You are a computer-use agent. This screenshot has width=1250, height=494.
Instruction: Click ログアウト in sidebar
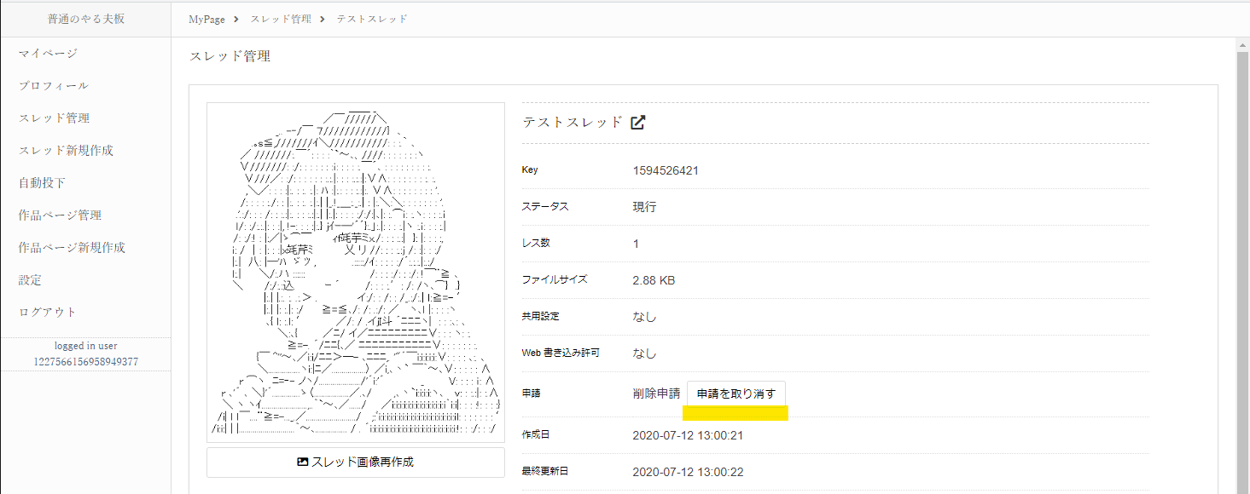[48, 313]
